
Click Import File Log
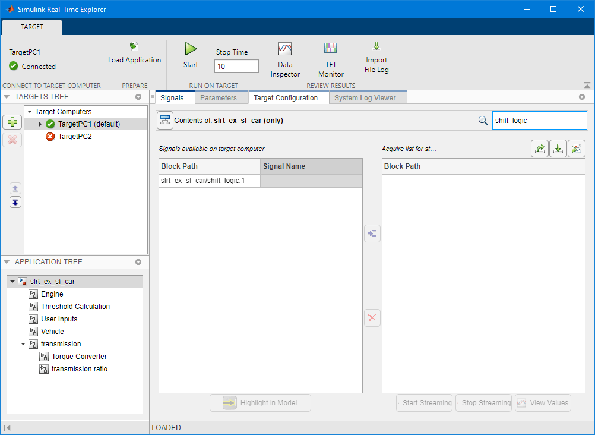[x=376, y=46]
